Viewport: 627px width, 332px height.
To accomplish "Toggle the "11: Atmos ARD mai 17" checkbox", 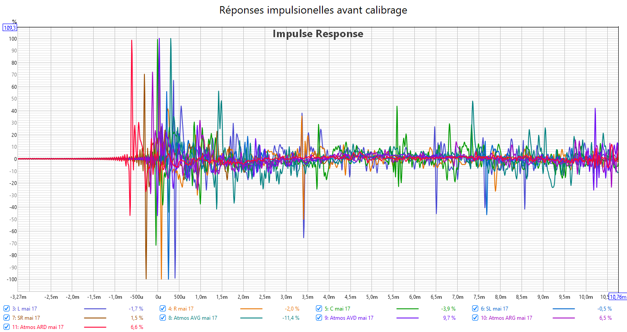I will [x=7, y=327].
